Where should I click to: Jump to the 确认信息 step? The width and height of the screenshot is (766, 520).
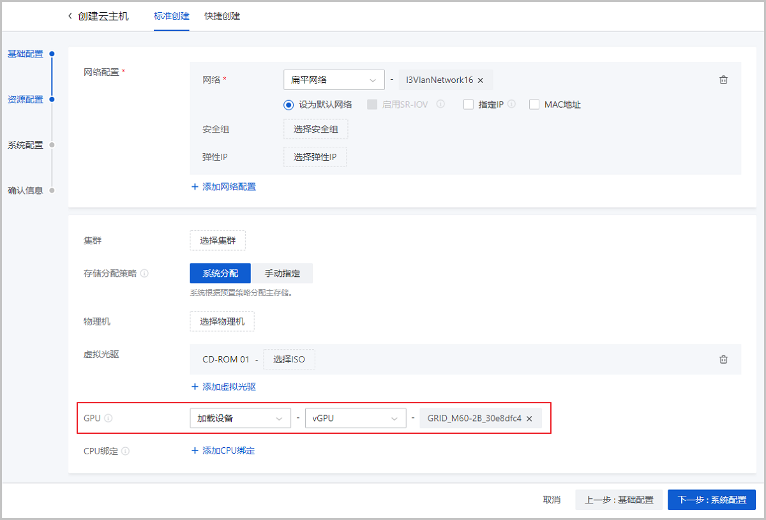[26, 190]
